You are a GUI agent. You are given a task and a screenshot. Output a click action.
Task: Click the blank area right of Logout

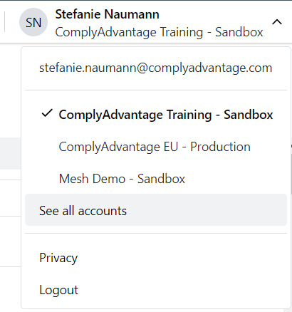pyautogui.click(x=183, y=290)
